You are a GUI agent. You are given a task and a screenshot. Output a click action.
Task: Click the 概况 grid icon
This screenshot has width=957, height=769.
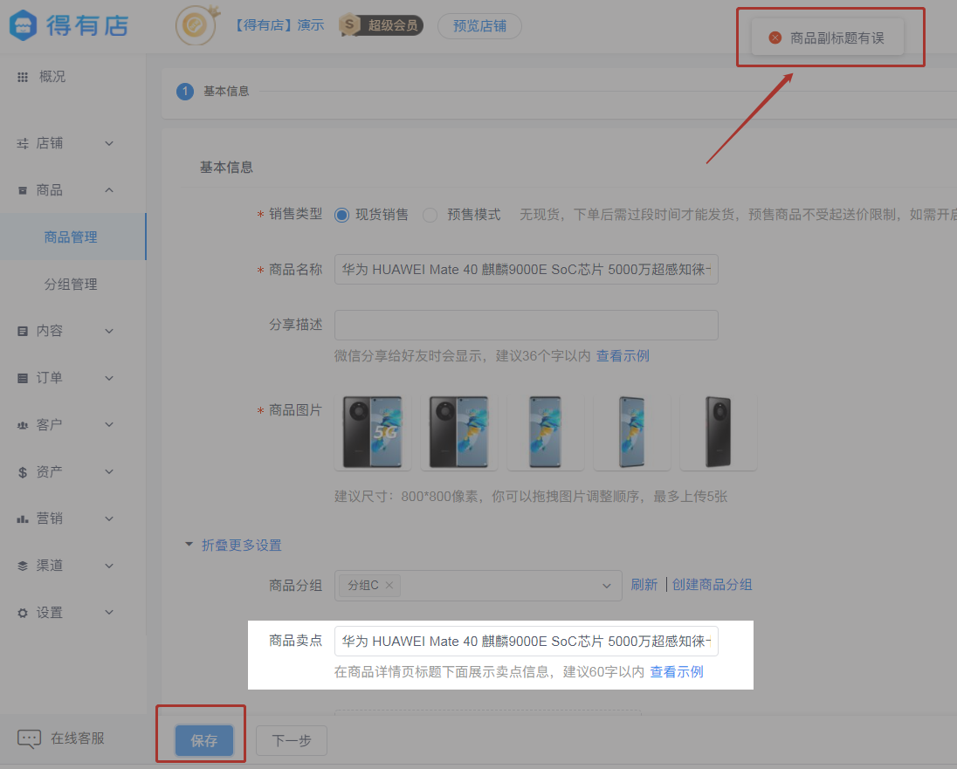click(x=23, y=77)
